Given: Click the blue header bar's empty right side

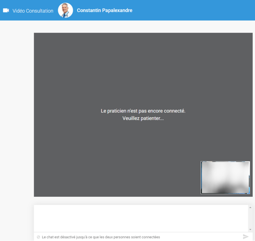Looking at the screenshot, I should [204, 11].
